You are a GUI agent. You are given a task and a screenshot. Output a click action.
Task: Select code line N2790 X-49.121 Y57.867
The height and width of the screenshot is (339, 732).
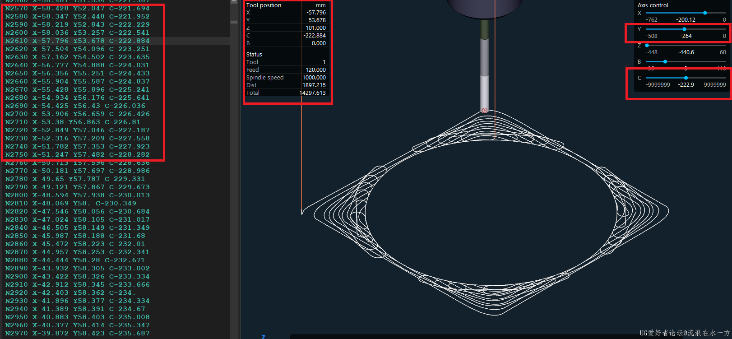[77, 187]
